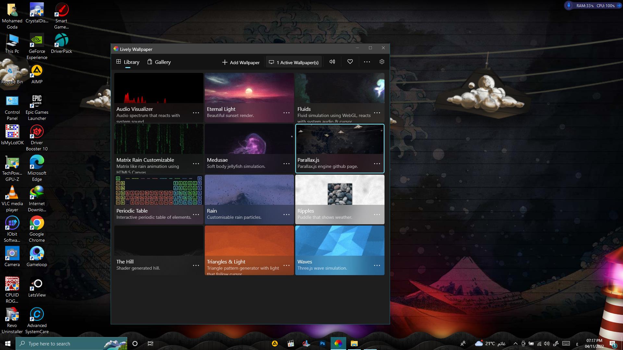Open options menu for Medusae wallpaper
Viewport: 623px width, 350px height.
[287, 164]
